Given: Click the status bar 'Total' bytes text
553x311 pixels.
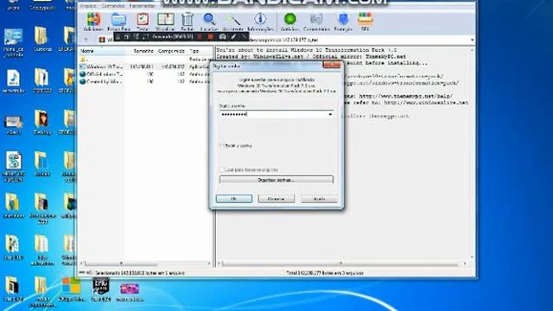Looking at the screenshot, I should (325, 273).
